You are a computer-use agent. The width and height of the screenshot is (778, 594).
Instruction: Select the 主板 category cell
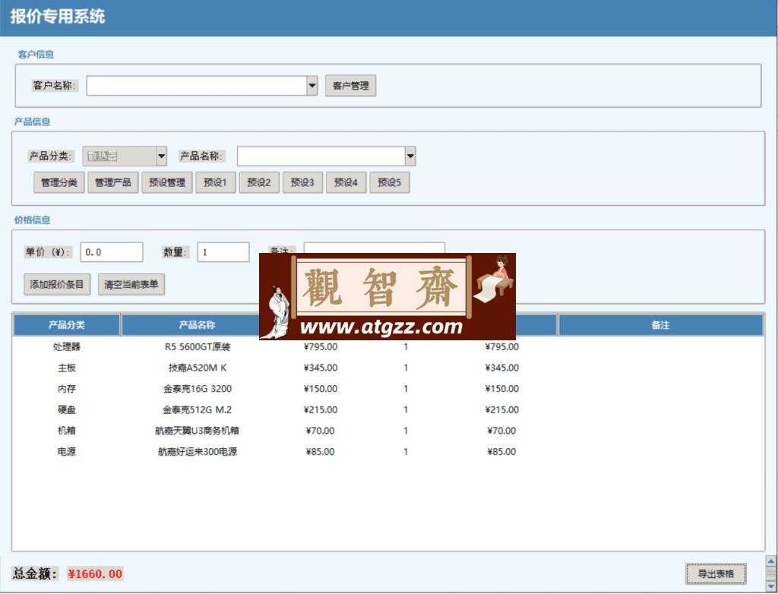[67, 368]
